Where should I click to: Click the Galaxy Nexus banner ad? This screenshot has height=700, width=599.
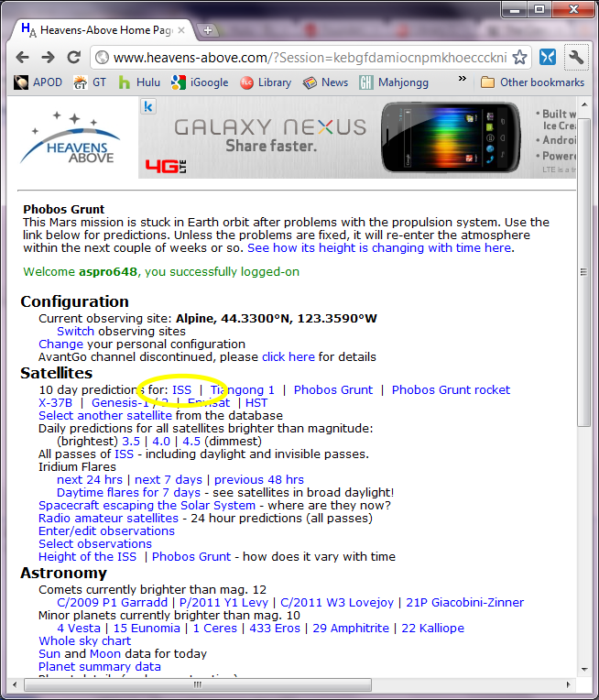point(357,138)
